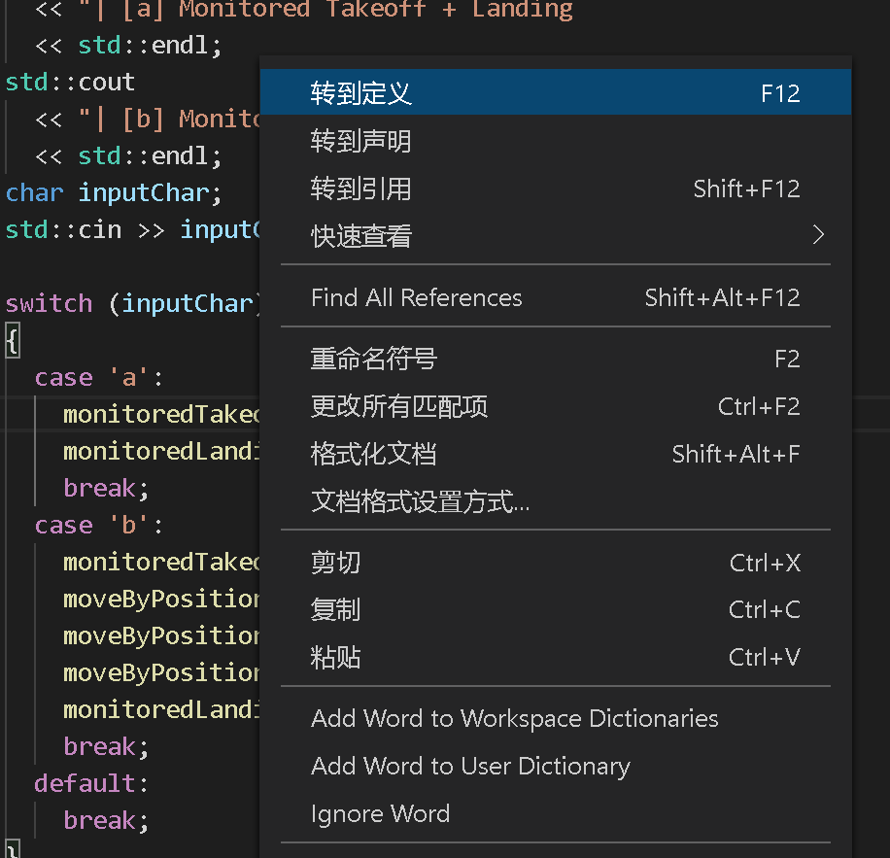Choose Add Word to Workspace Dictionaries

click(555, 718)
